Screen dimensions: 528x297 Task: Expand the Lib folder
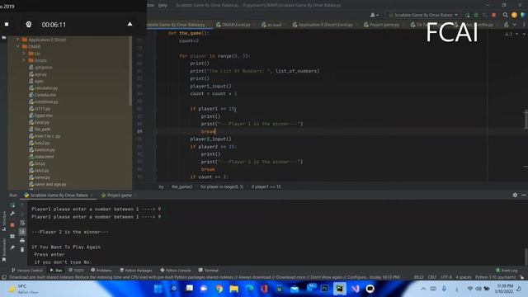pyautogui.click(x=24, y=53)
